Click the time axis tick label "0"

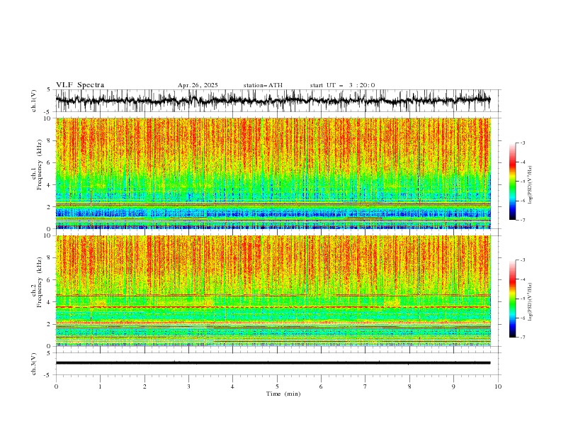(x=56, y=386)
